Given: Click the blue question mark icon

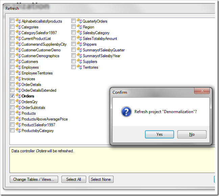Looking at the screenshot, I should click(x=126, y=112).
